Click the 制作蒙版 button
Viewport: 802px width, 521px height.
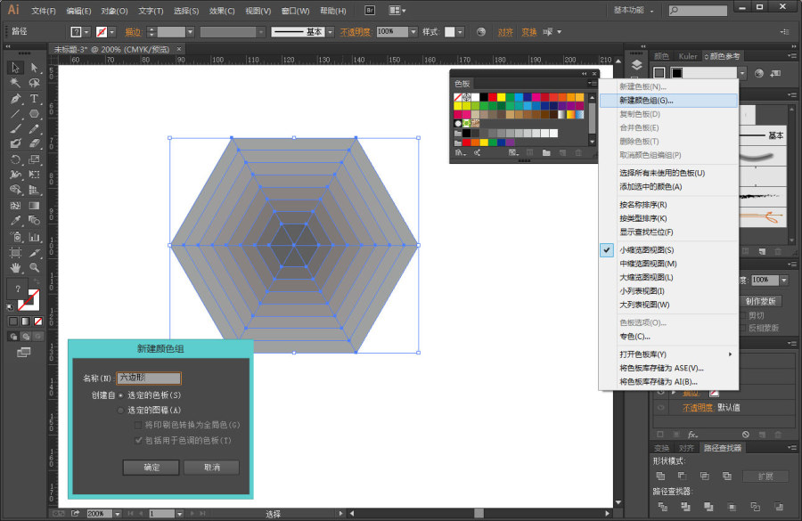tap(761, 301)
